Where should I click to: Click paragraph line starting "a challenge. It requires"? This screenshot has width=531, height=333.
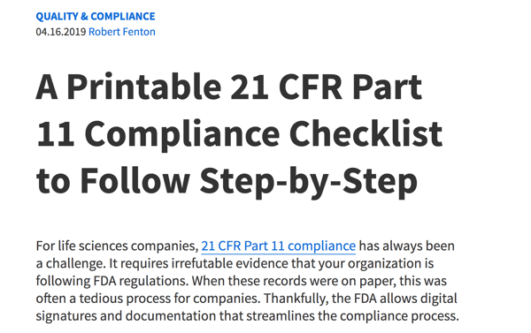tap(235, 263)
